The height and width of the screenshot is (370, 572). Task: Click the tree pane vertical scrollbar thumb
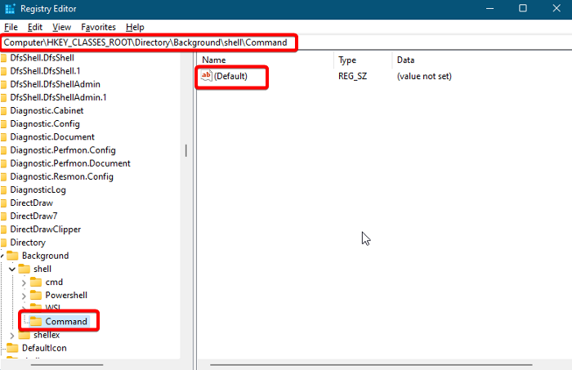tap(186, 150)
